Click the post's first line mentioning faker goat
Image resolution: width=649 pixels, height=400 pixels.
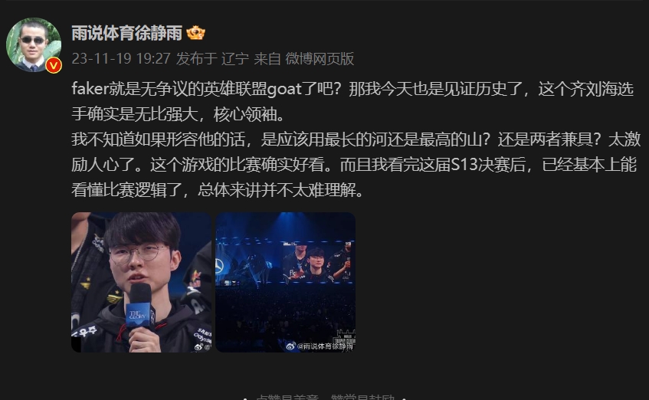click(x=352, y=89)
